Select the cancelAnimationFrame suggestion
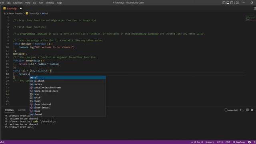 pos(68,88)
